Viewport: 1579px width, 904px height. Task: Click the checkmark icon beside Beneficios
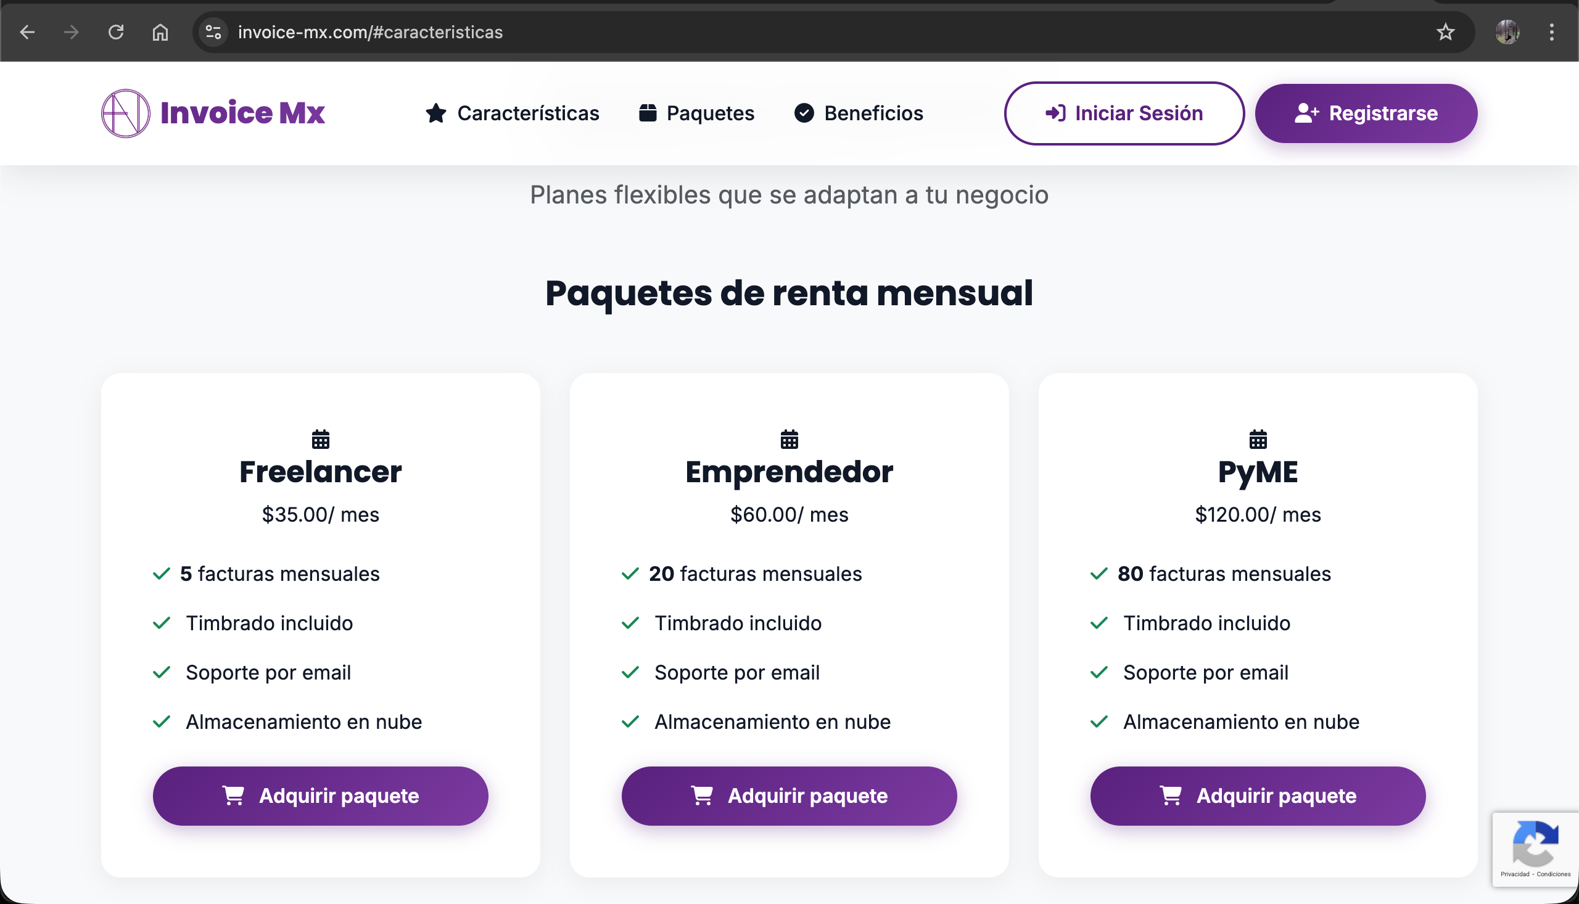coord(804,113)
